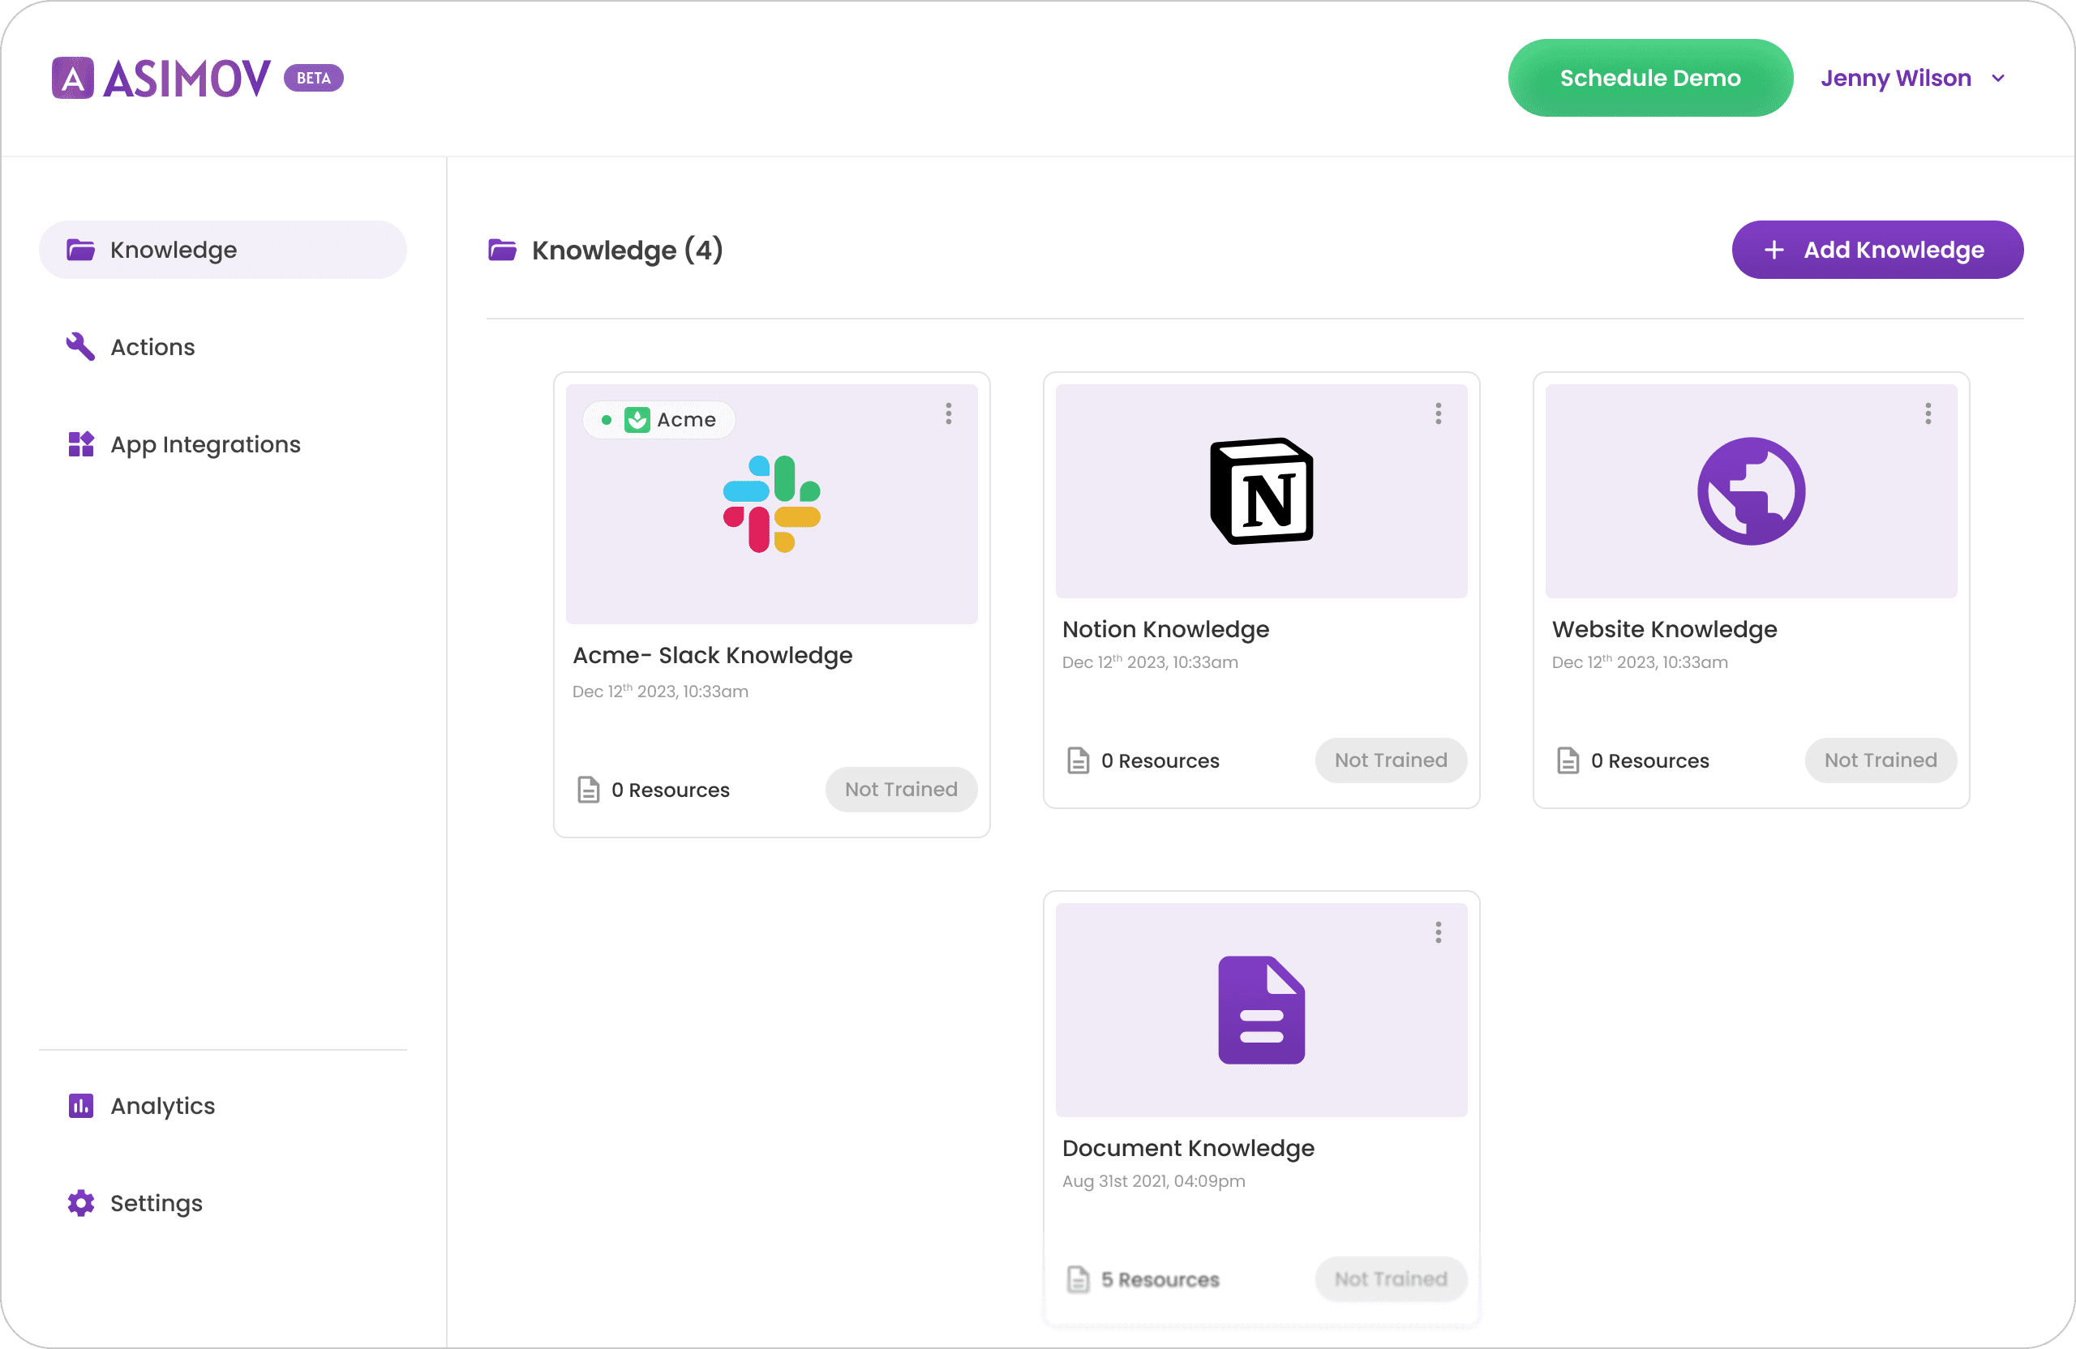Click the Notion logo icon
Image resolution: width=2076 pixels, height=1349 pixels.
tap(1261, 491)
